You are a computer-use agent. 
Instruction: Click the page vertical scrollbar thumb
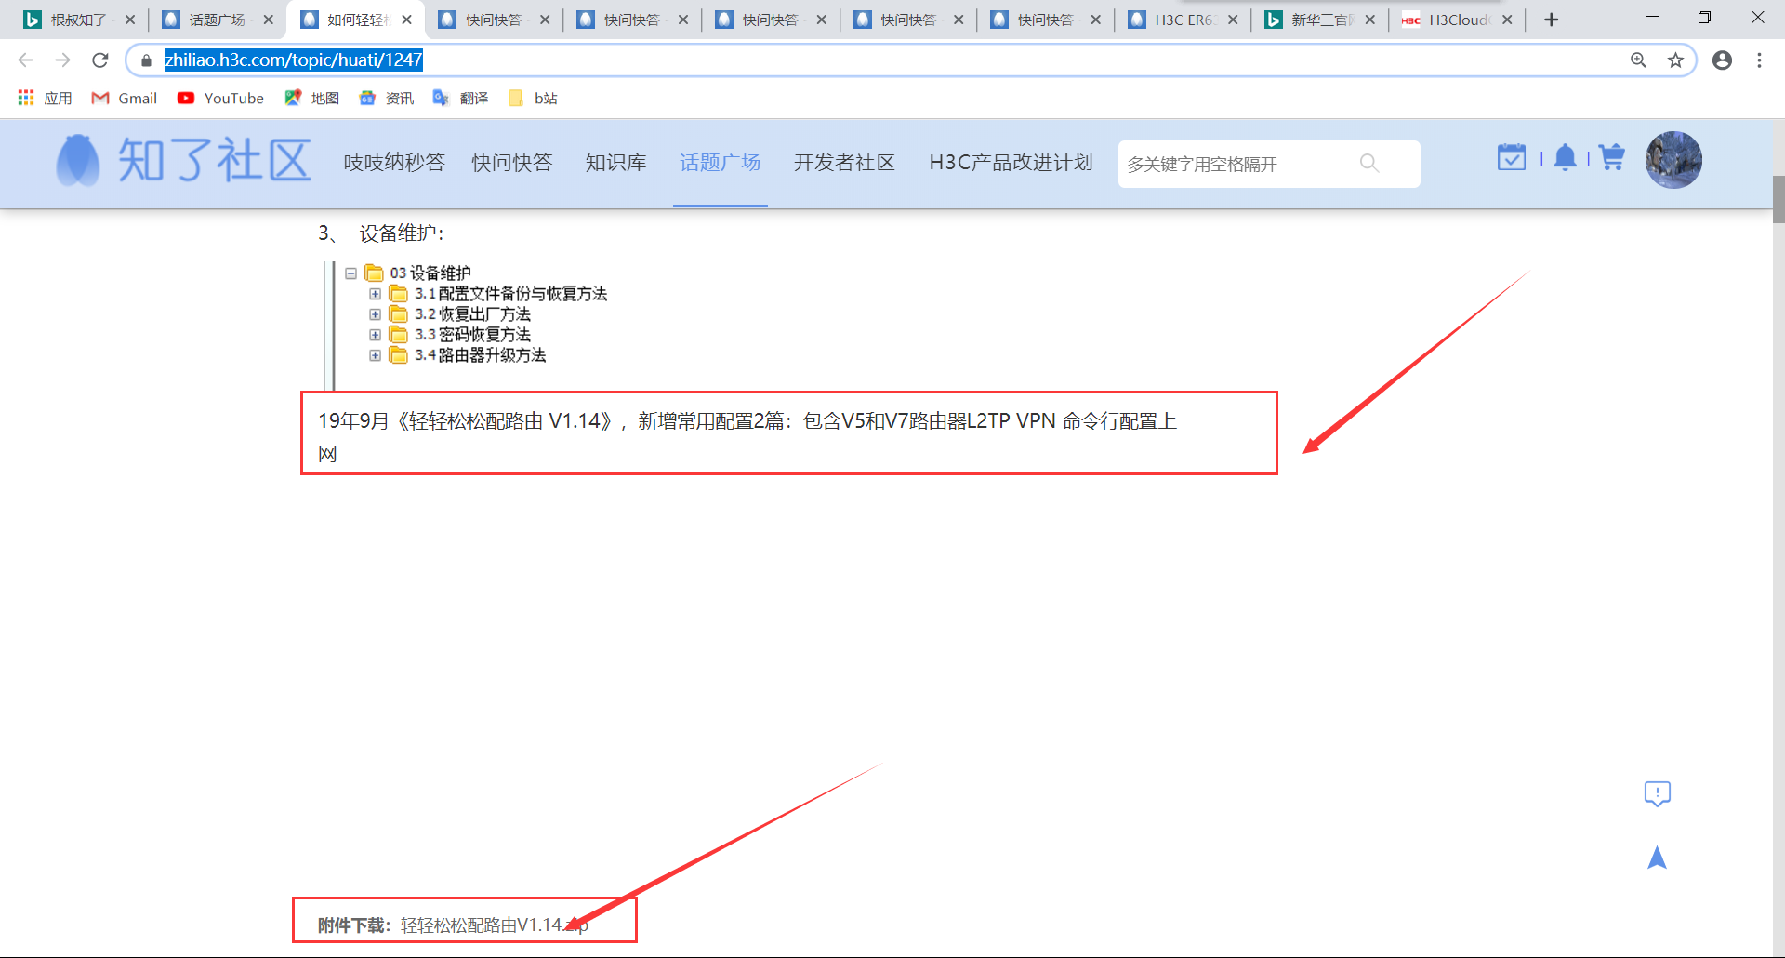coord(1778,200)
